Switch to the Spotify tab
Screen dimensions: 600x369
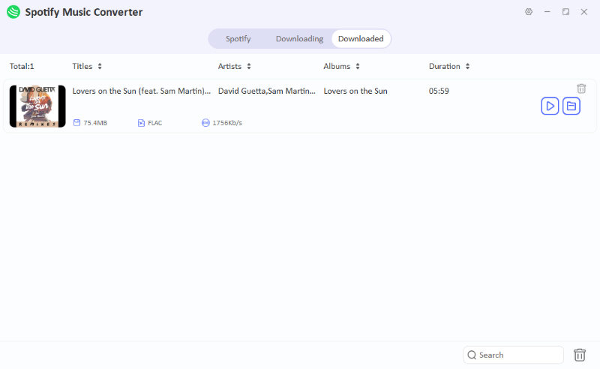tap(238, 38)
